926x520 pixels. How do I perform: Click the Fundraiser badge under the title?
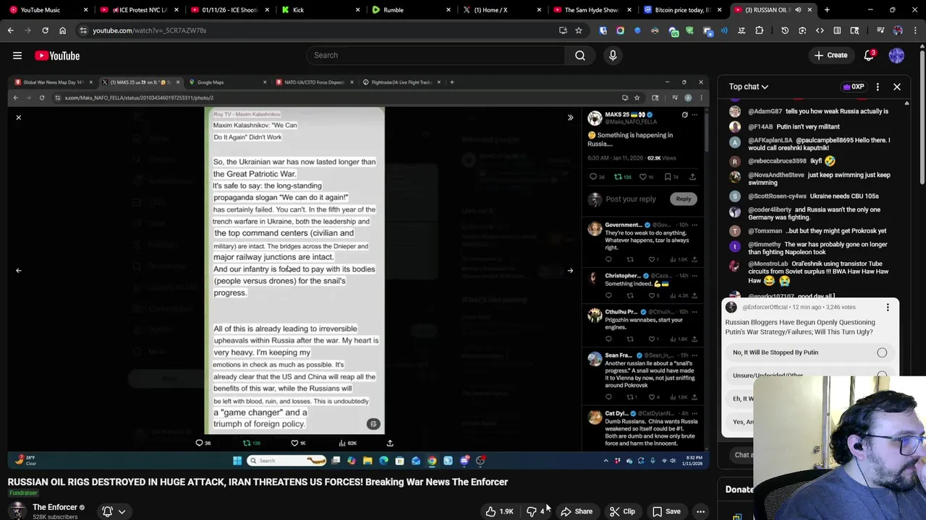click(23, 493)
